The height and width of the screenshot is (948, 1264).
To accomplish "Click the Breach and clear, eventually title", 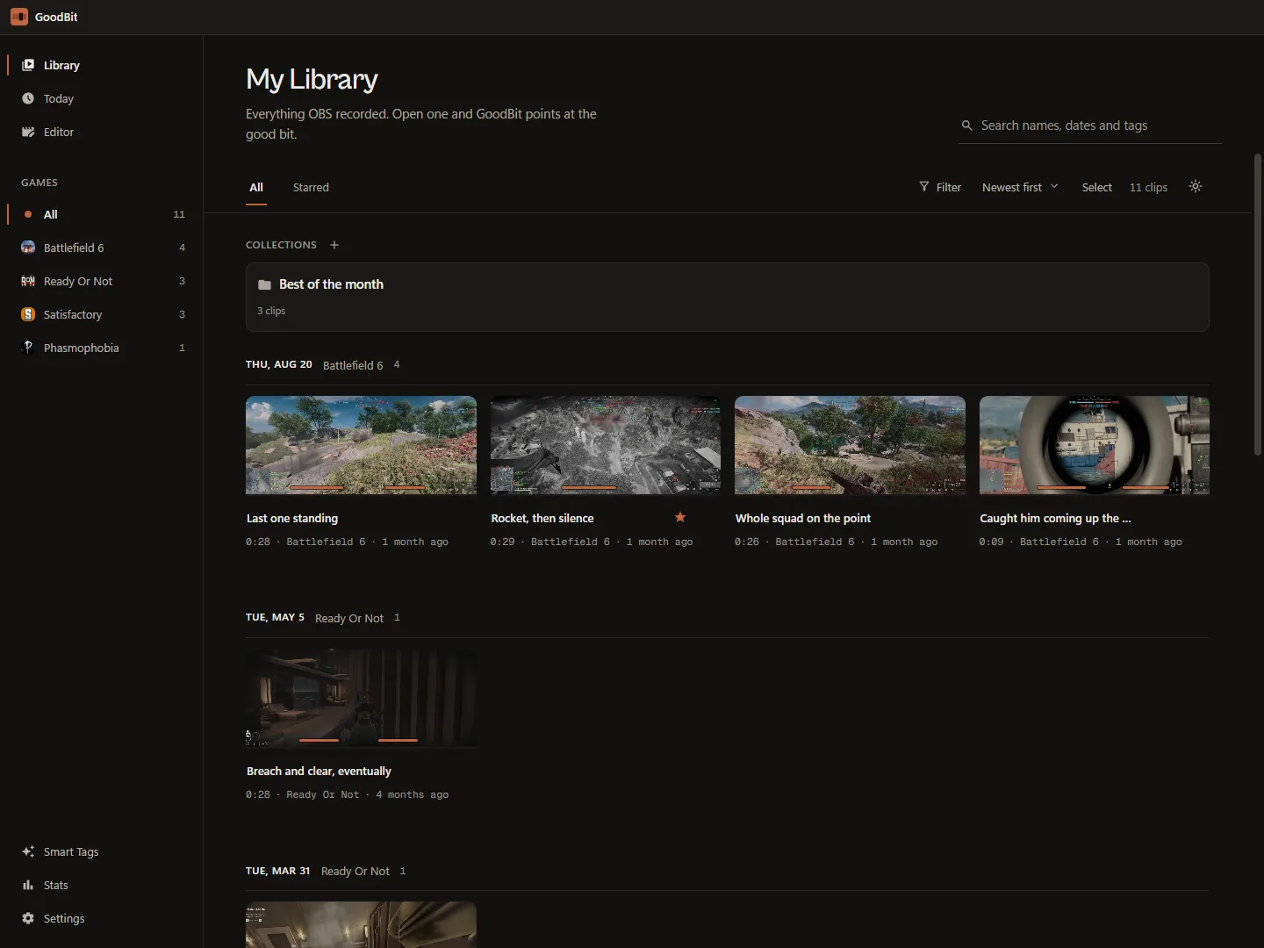I will [x=319, y=771].
